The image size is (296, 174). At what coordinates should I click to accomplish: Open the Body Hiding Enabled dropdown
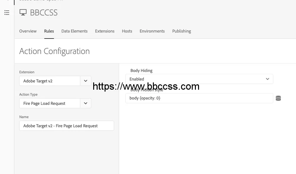(x=199, y=79)
